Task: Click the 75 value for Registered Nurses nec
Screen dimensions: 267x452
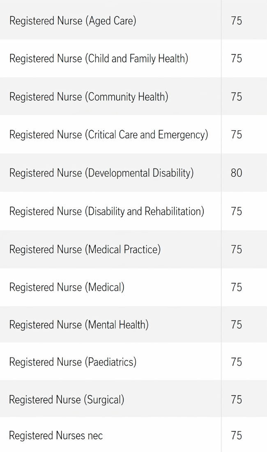Action: (236, 435)
